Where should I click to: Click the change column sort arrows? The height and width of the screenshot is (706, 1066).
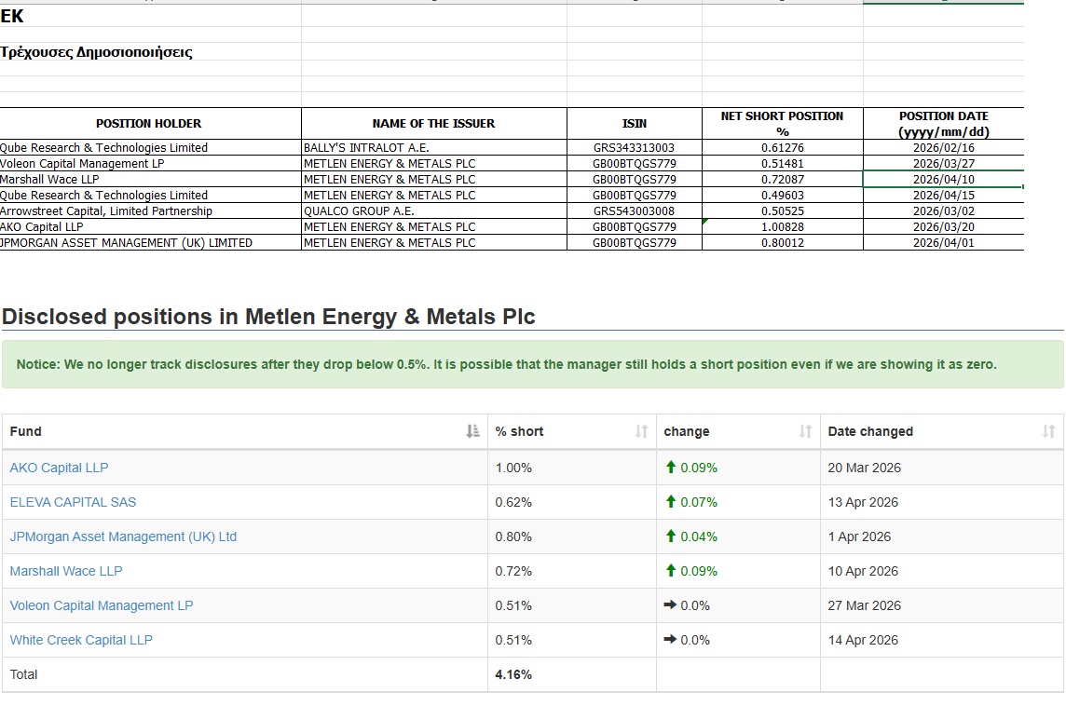pos(805,431)
